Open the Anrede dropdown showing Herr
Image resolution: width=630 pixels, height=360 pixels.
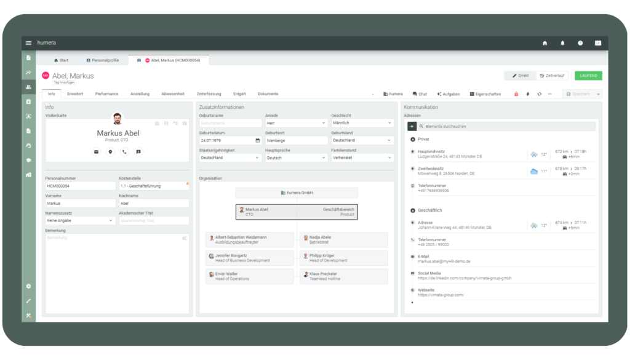point(295,123)
